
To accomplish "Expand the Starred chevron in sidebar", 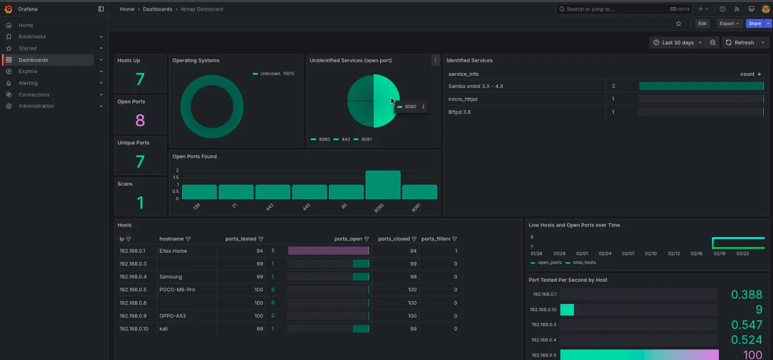I will click(x=101, y=48).
